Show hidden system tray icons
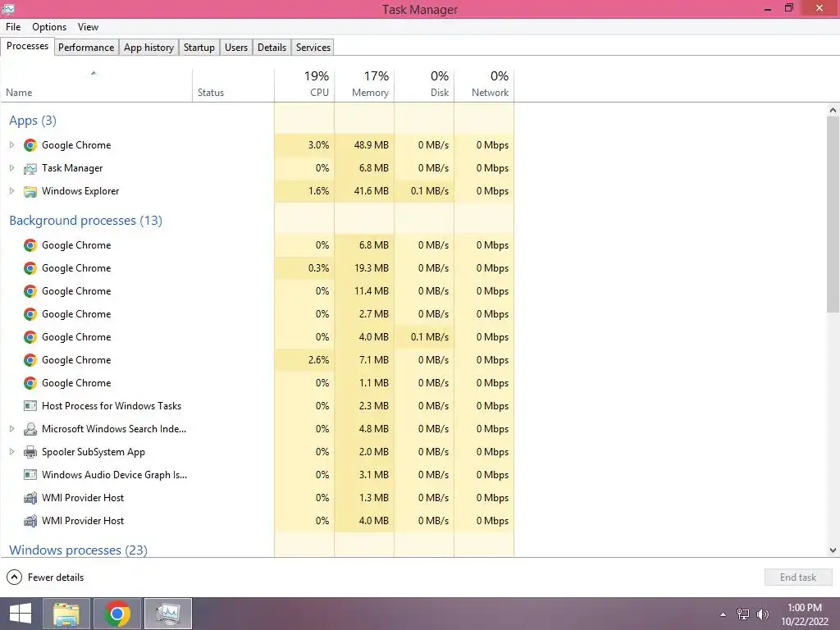The height and width of the screenshot is (630, 840). (x=724, y=614)
